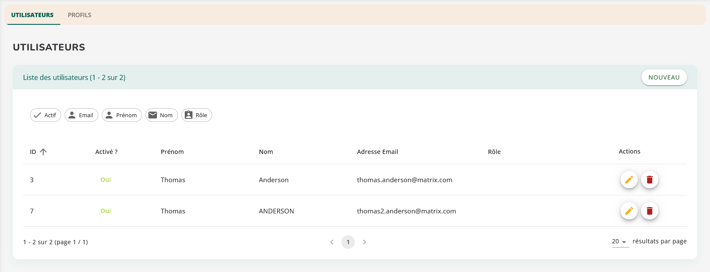Click pencil icon for thomas2.anderson@matrix.com
Image resolution: width=710 pixels, height=272 pixels.
[x=629, y=211]
